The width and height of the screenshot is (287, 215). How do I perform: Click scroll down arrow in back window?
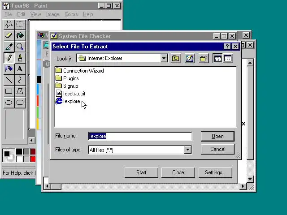(250, 179)
